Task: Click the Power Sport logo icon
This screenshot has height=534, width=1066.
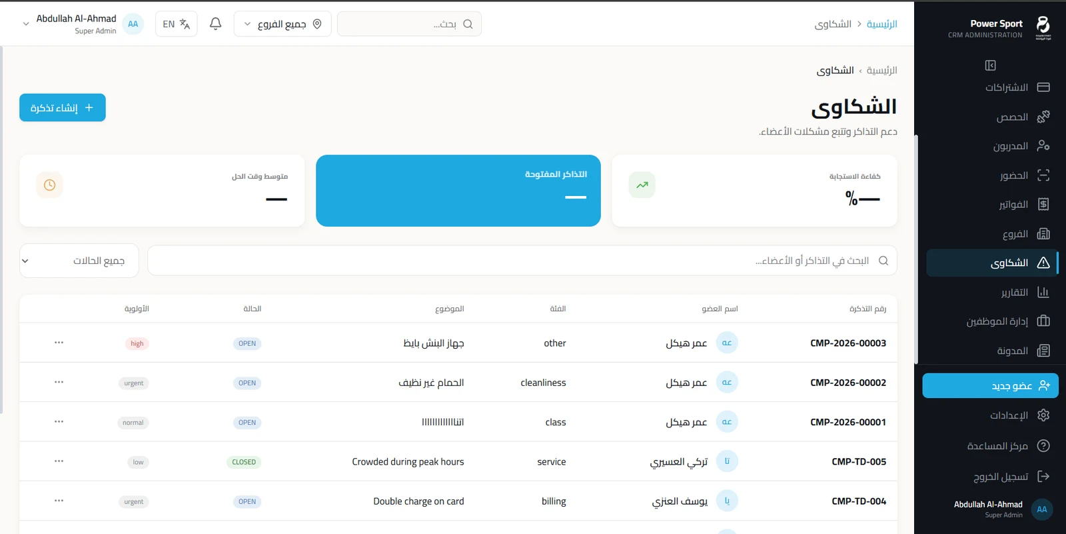Action: point(1043,28)
